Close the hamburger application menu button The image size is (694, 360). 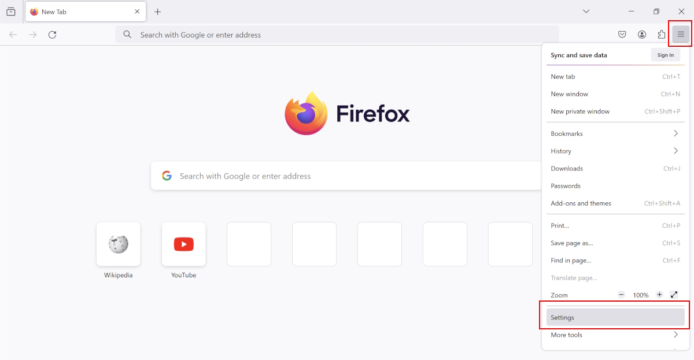point(681,35)
